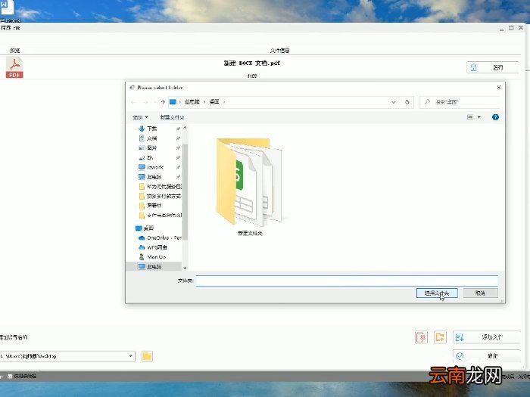This screenshot has width=530, height=397.
Task: Open the output path dropdown
Action: [130, 356]
